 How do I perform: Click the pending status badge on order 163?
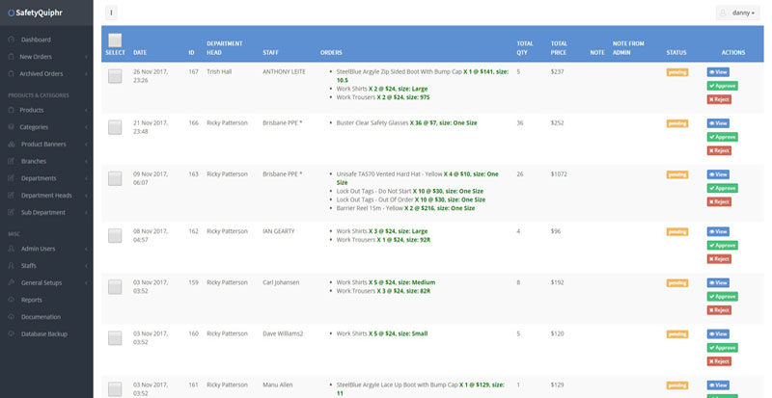tap(676, 174)
